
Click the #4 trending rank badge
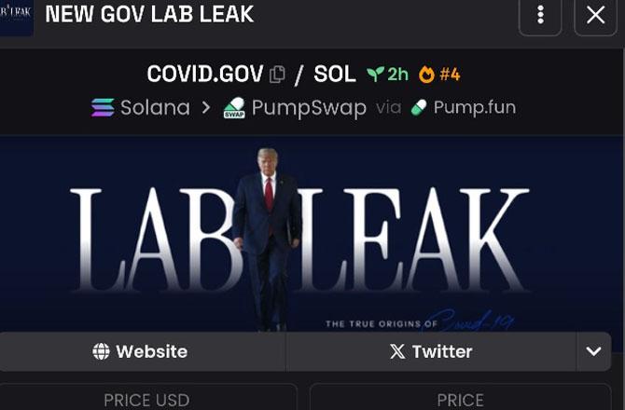(x=450, y=75)
